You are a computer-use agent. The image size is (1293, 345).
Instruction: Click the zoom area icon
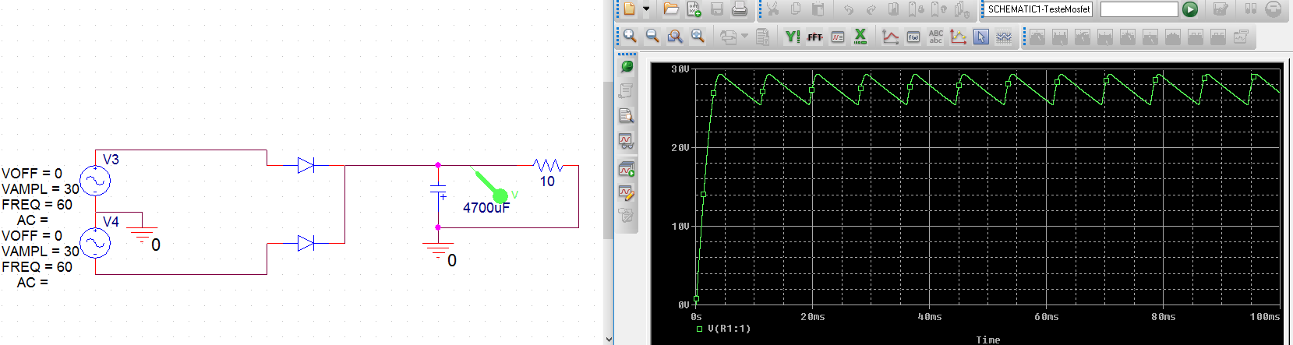(x=675, y=36)
